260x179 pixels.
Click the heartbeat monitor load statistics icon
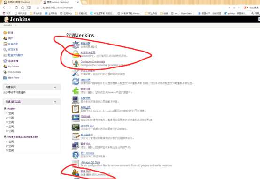[76, 118]
